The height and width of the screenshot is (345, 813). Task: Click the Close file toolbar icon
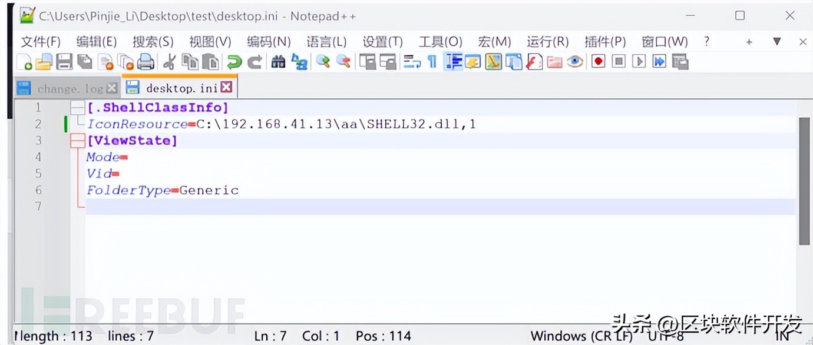105,62
